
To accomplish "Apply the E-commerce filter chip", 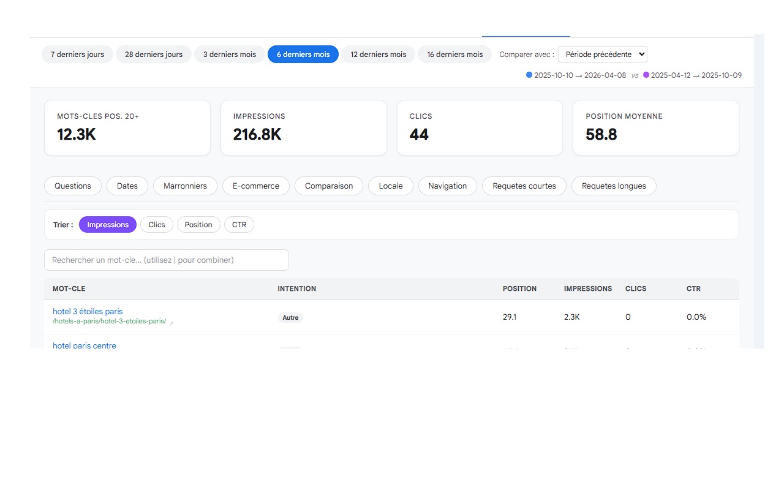I will [256, 186].
